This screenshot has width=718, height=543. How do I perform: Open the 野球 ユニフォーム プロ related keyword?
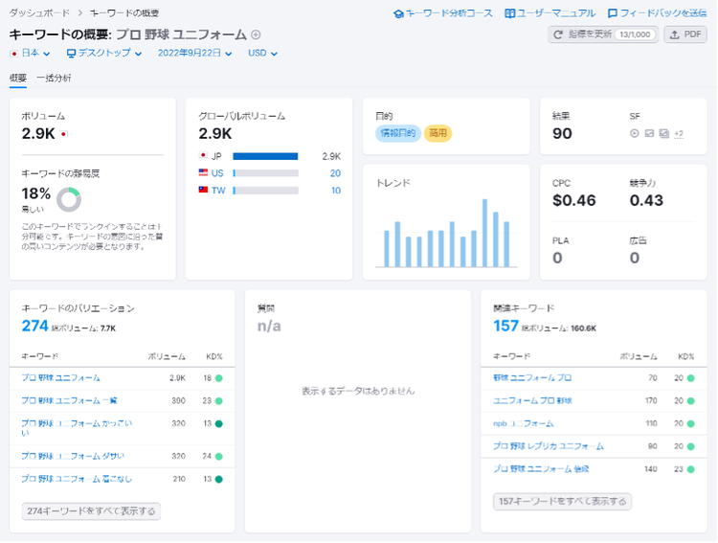pyautogui.click(x=532, y=378)
